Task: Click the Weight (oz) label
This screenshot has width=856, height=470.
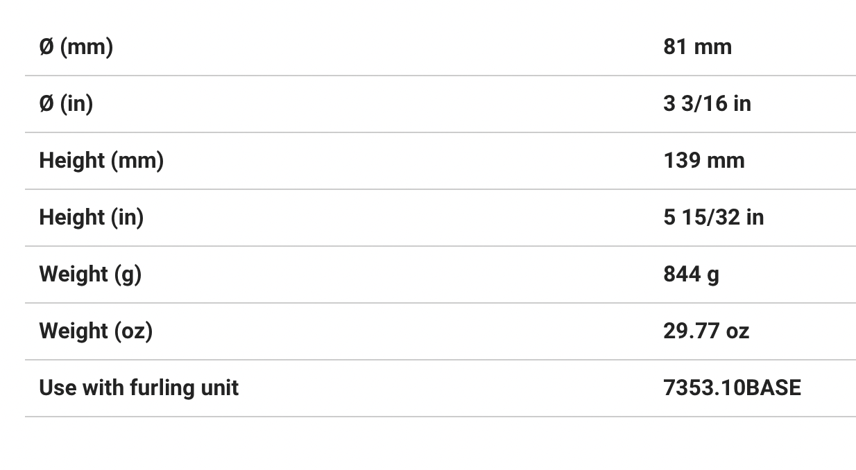Action: 96,331
